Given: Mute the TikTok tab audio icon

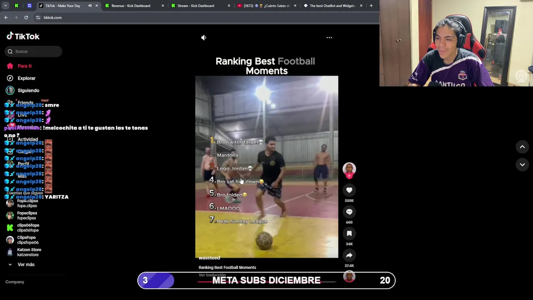Looking at the screenshot, I should point(90,6).
